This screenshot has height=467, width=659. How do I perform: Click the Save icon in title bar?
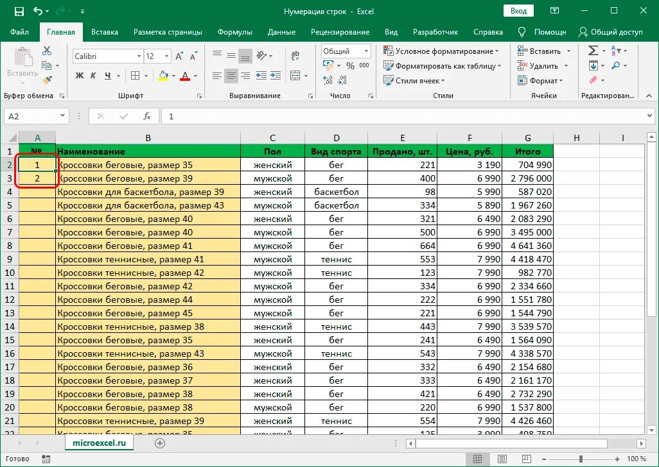click(x=19, y=12)
